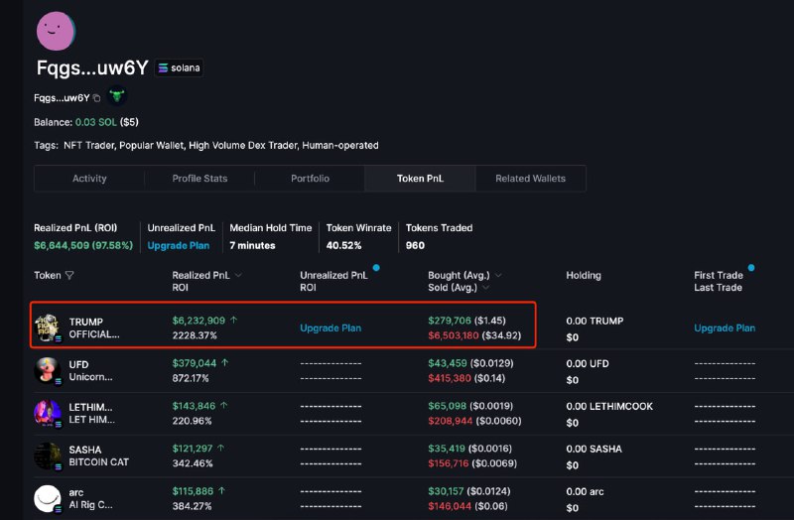Open the Token column filter icon
This screenshot has width=794, height=520.
[69, 276]
